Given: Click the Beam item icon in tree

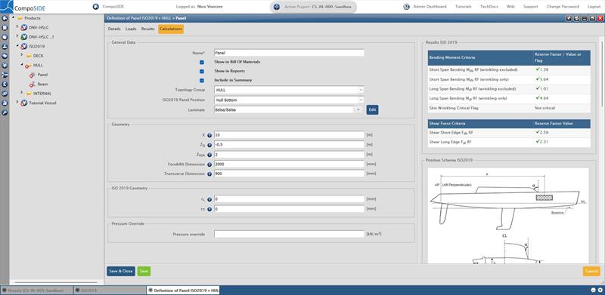Looking at the screenshot, I should click(x=33, y=84).
